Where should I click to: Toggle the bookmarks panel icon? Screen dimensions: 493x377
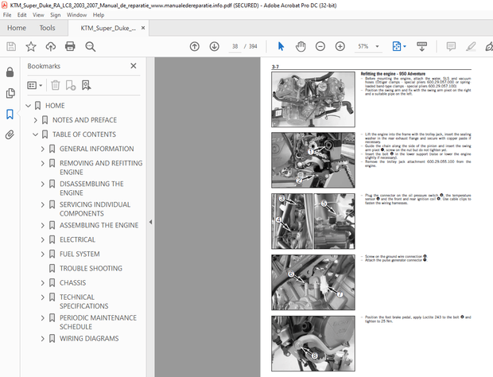pos(10,115)
